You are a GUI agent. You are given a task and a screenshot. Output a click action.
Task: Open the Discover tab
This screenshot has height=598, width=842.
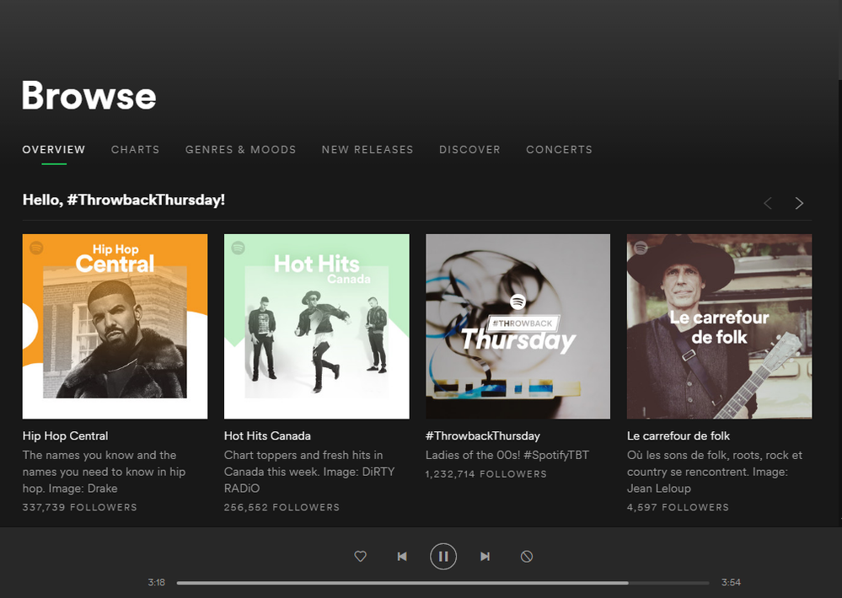pyautogui.click(x=469, y=150)
